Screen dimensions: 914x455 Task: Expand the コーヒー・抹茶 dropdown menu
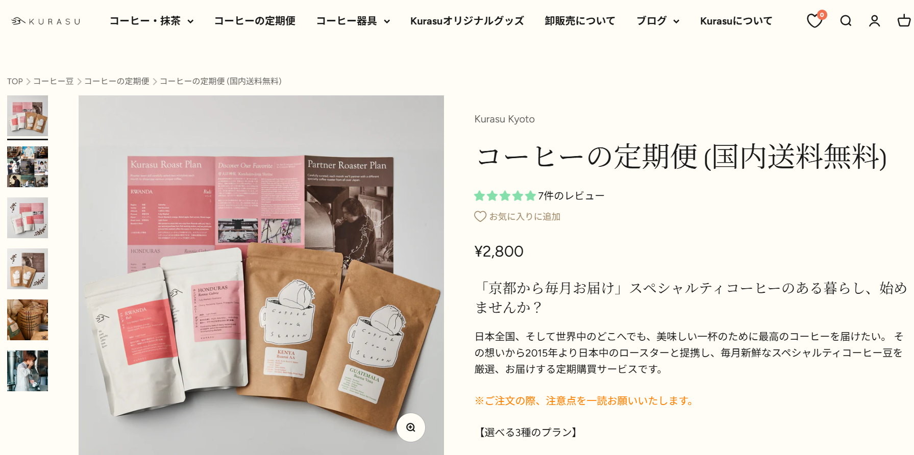point(152,21)
